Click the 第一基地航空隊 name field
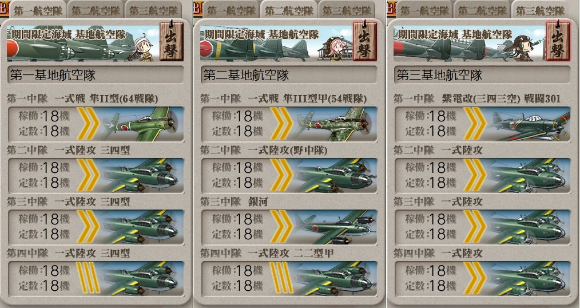 pyautogui.click(x=96, y=75)
